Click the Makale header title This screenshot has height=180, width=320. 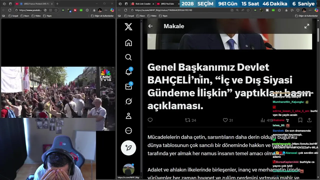[x=174, y=26]
